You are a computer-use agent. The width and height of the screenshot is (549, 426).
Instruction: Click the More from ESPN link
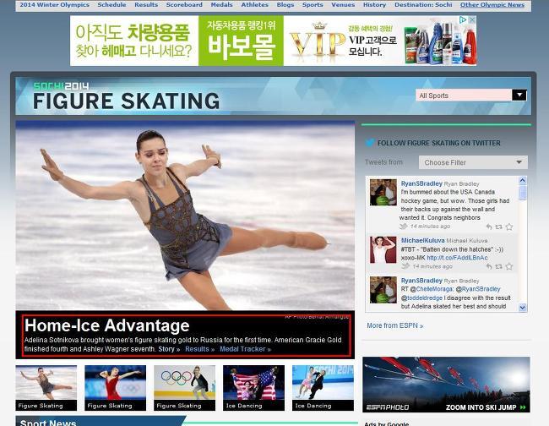(395, 325)
